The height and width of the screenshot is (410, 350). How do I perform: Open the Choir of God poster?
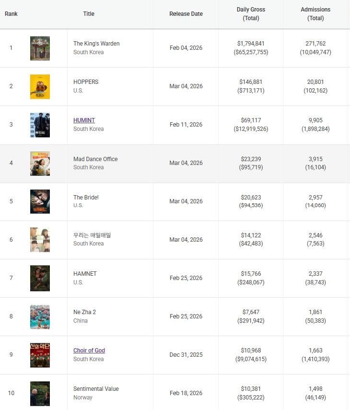pos(40,355)
